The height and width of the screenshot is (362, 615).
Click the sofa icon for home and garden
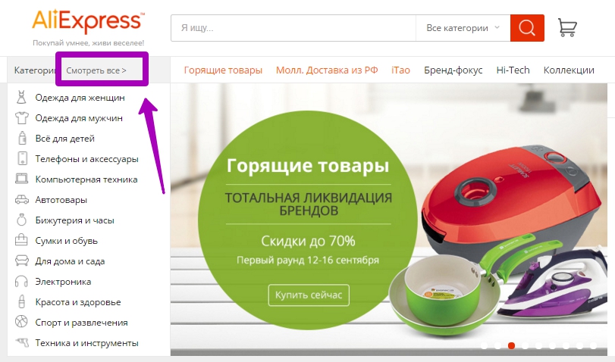coord(21,261)
